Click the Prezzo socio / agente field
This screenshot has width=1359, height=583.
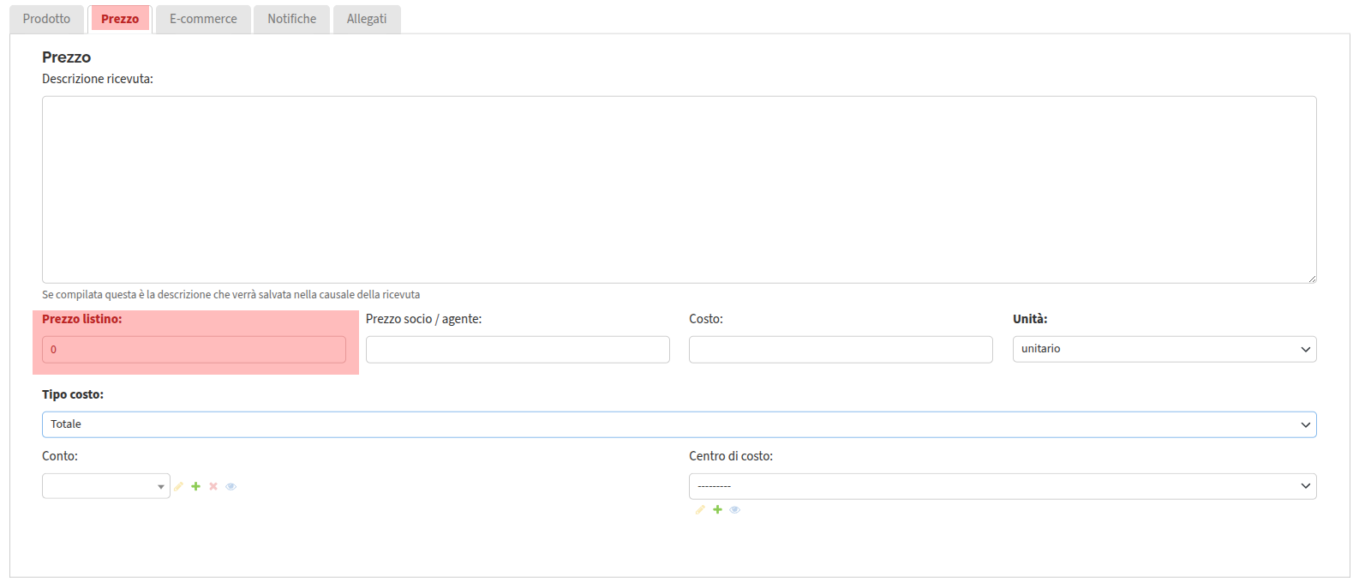[x=518, y=349]
